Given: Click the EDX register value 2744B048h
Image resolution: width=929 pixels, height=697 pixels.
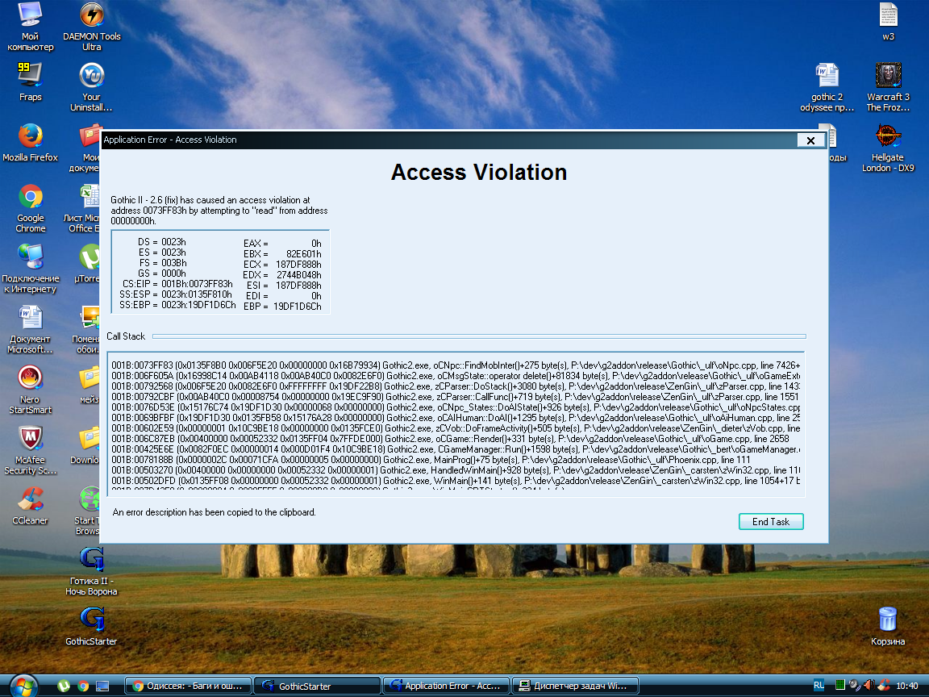Looking at the screenshot, I should (x=298, y=275).
